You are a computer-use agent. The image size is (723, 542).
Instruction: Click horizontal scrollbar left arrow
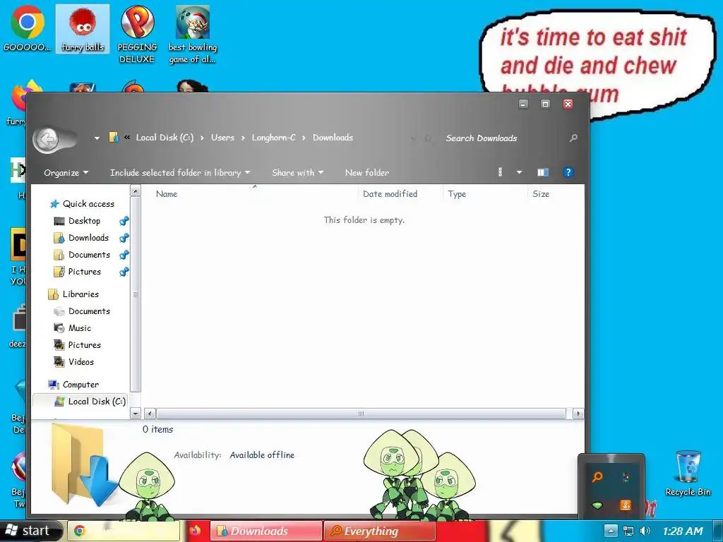[x=150, y=414]
